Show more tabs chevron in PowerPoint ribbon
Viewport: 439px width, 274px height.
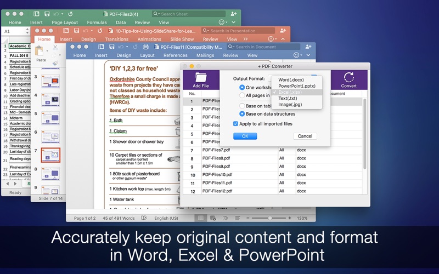[x=245, y=39]
